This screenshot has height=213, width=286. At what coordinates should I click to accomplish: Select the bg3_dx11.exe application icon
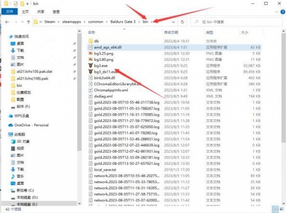click(x=91, y=71)
